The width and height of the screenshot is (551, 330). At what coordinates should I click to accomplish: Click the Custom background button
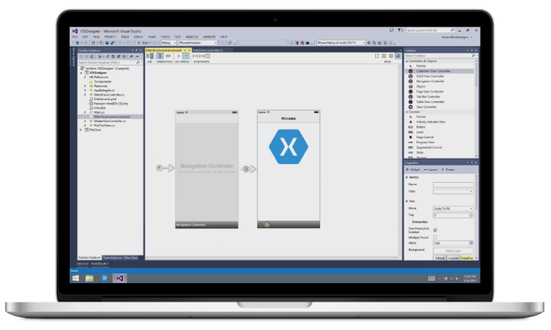coord(453,258)
